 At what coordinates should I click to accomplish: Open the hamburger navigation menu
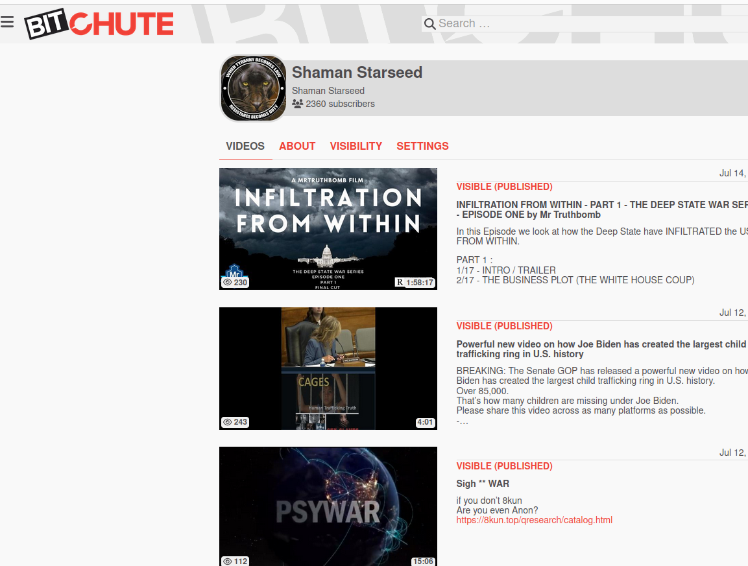click(x=7, y=22)
